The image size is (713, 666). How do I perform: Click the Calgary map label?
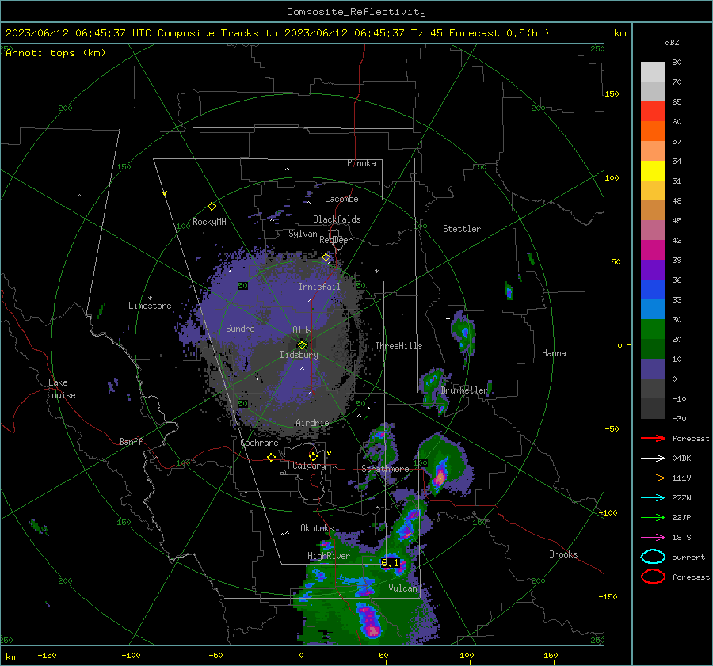point(309,466)
